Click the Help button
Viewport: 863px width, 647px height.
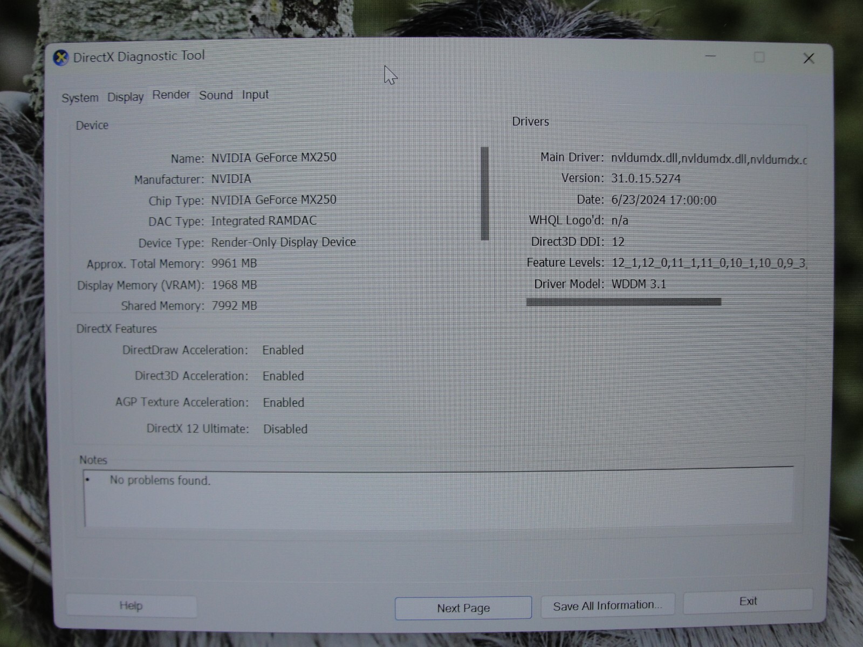point(131,605)
